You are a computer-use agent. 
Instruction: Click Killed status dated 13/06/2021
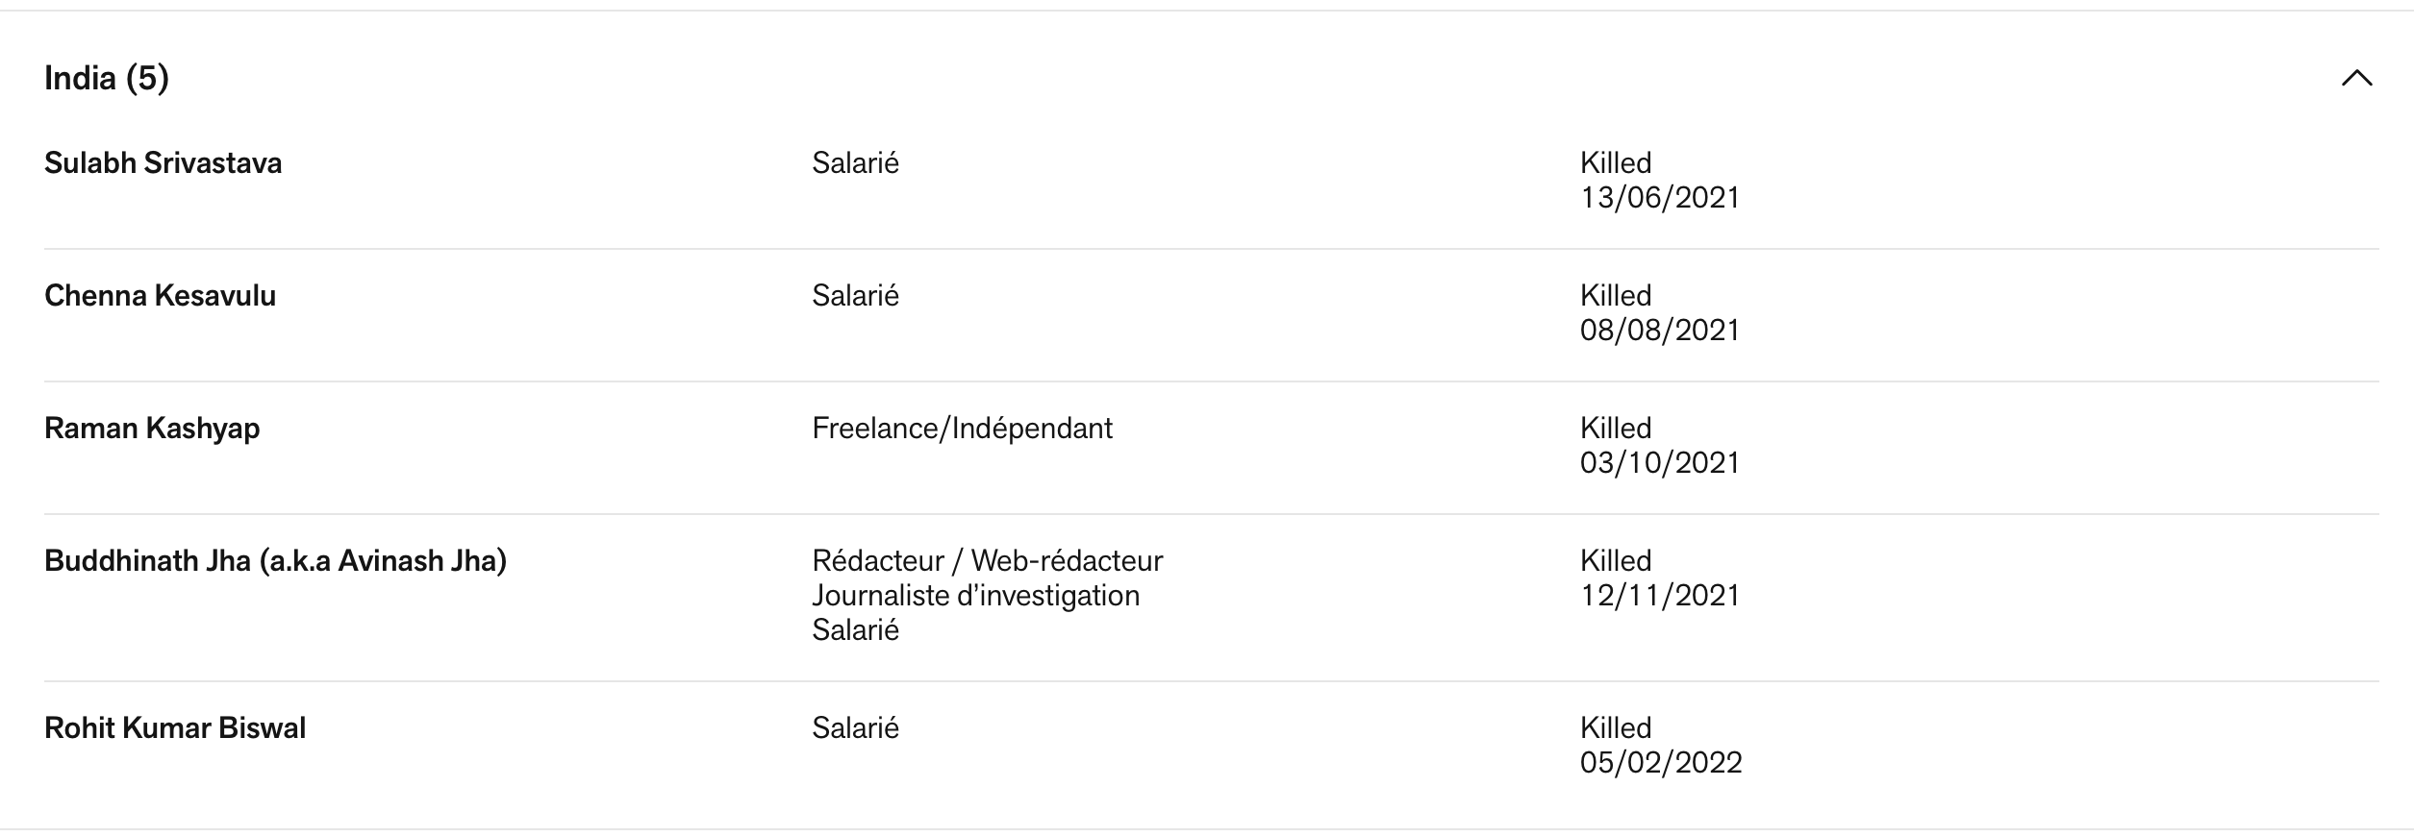click(x=1615, y=163)
